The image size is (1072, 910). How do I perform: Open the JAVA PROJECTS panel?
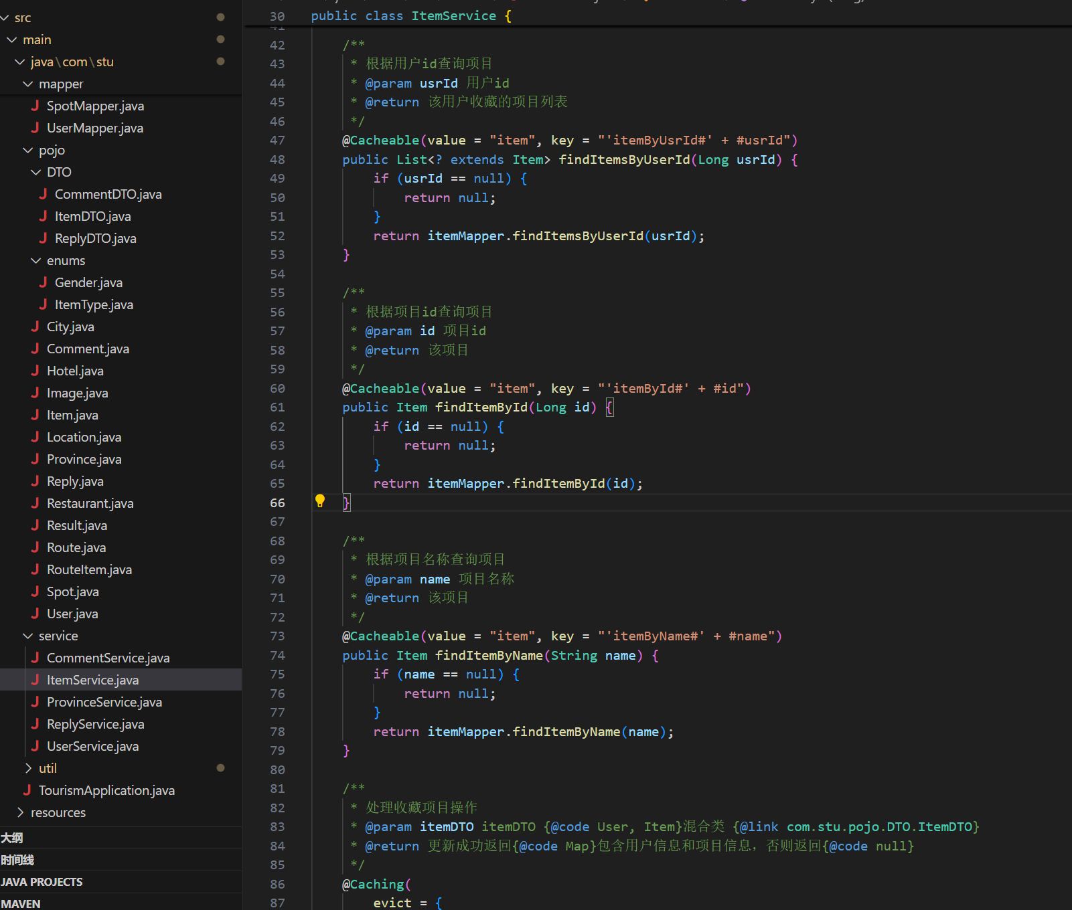coord(42,882)
